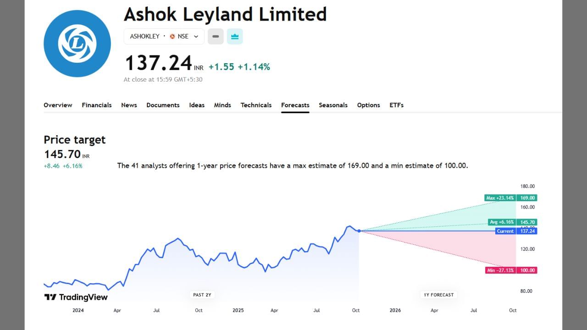Switch to the Seasonals tab
This screenshot has height=330, width=587.
click(x=333, y=105)
